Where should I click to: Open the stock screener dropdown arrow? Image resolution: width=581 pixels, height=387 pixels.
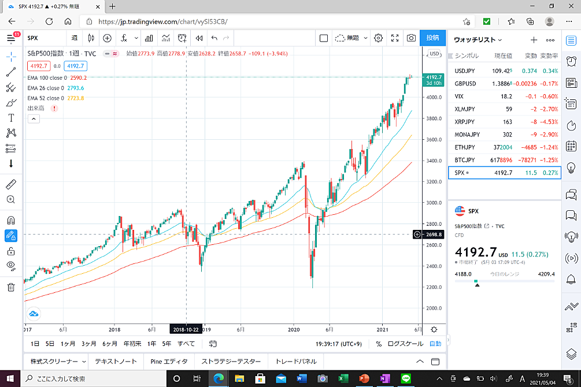[x=84, y=362]
